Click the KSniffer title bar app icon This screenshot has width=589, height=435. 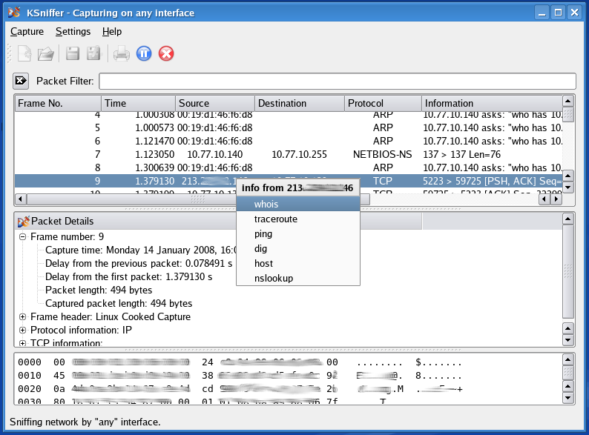pyautogui.click(x=14, y=13)
